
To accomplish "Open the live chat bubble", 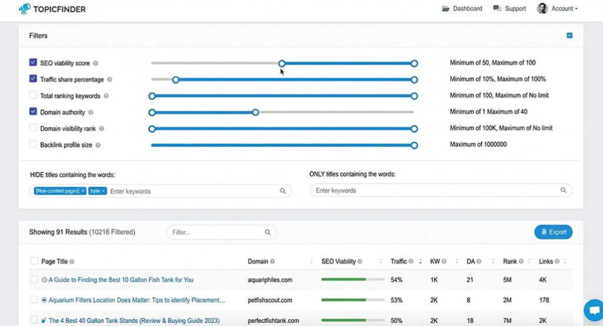I will [594, 310].
